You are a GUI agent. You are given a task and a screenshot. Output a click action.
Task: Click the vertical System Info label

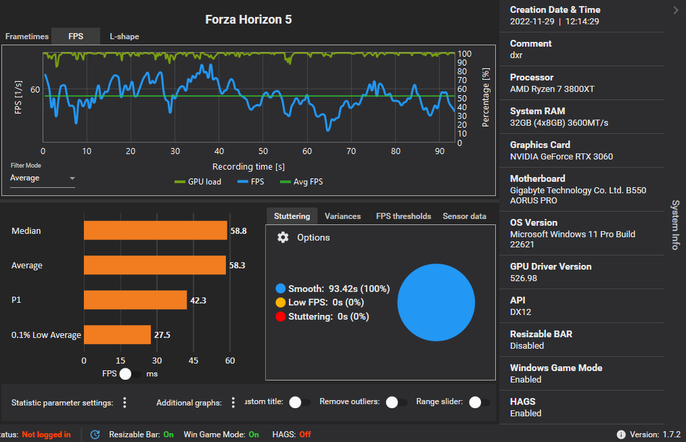coord(675,224)
